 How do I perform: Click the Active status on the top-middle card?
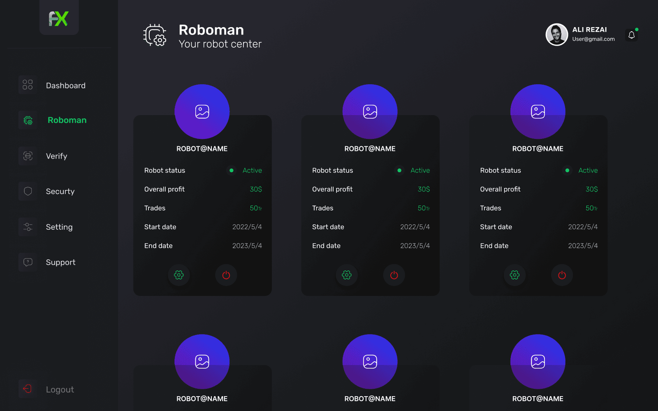tap(420, 170)
